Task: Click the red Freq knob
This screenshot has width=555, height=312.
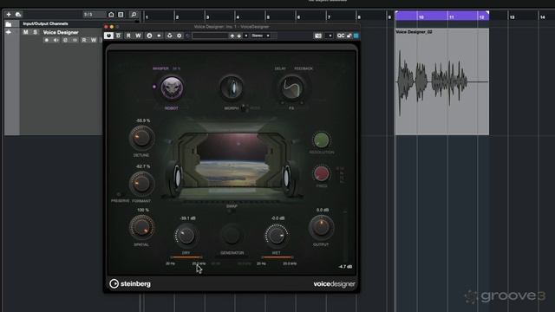Action: point(322,173)
